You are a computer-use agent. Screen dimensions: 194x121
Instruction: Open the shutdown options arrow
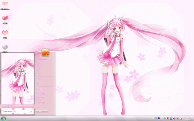click(47, 112)
